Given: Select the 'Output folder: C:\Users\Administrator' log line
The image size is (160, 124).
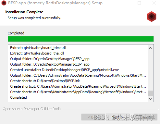Looking at the screenshot, I should pyautogui.click(x=78, y=75).
